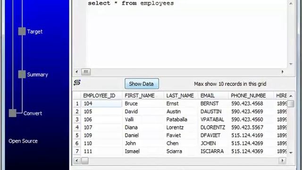302x170 pixels.
Task: Click the Show Data button
Action: tap(142, 84)
